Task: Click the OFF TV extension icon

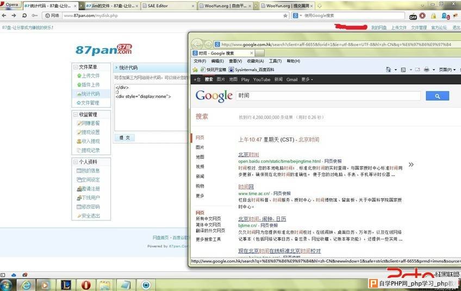Action: click(413, 16)
